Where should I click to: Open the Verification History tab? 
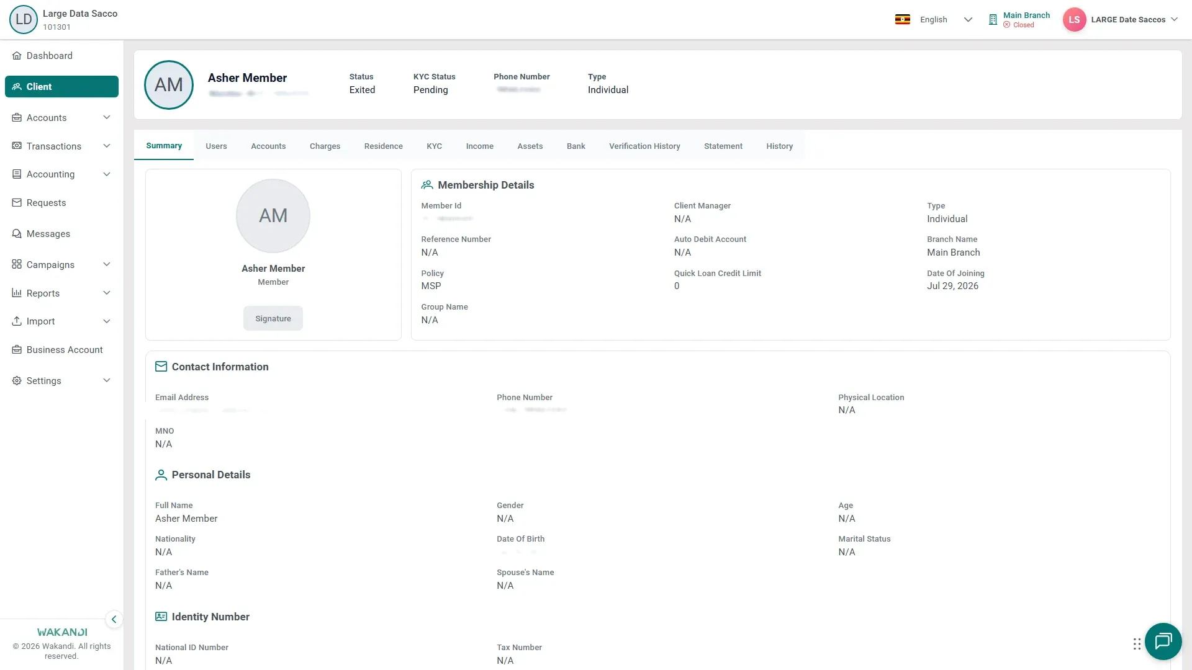pyautogui.click(x=644, y=146)
